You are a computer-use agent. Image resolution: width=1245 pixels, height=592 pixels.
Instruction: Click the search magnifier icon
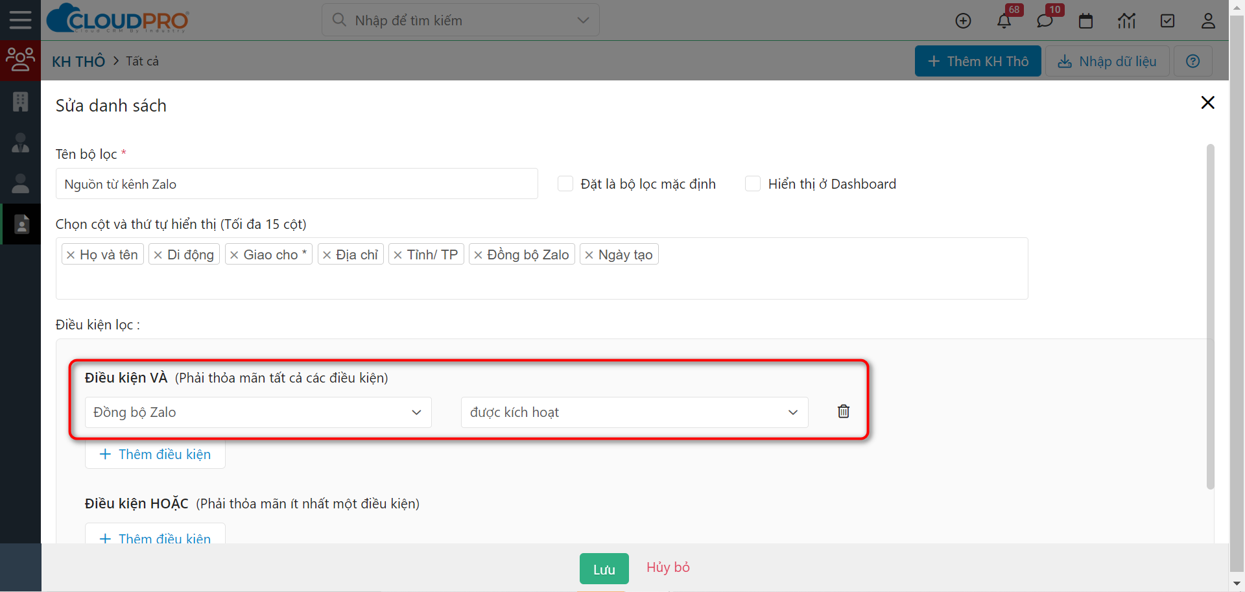(338, 20)
